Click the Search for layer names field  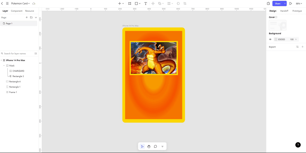tap(17, 54)
